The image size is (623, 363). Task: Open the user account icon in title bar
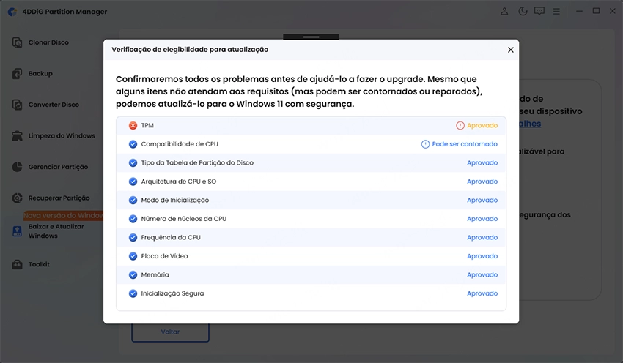pos(504,11)
